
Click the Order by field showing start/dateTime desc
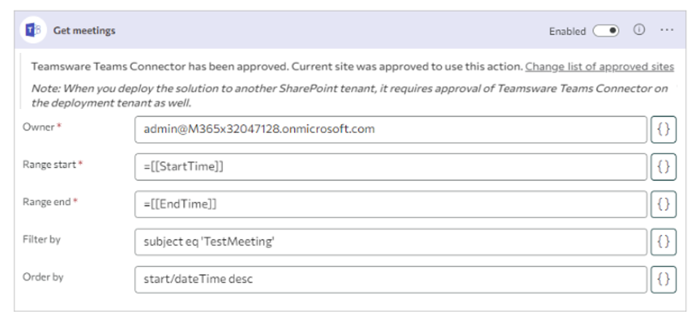391,279
